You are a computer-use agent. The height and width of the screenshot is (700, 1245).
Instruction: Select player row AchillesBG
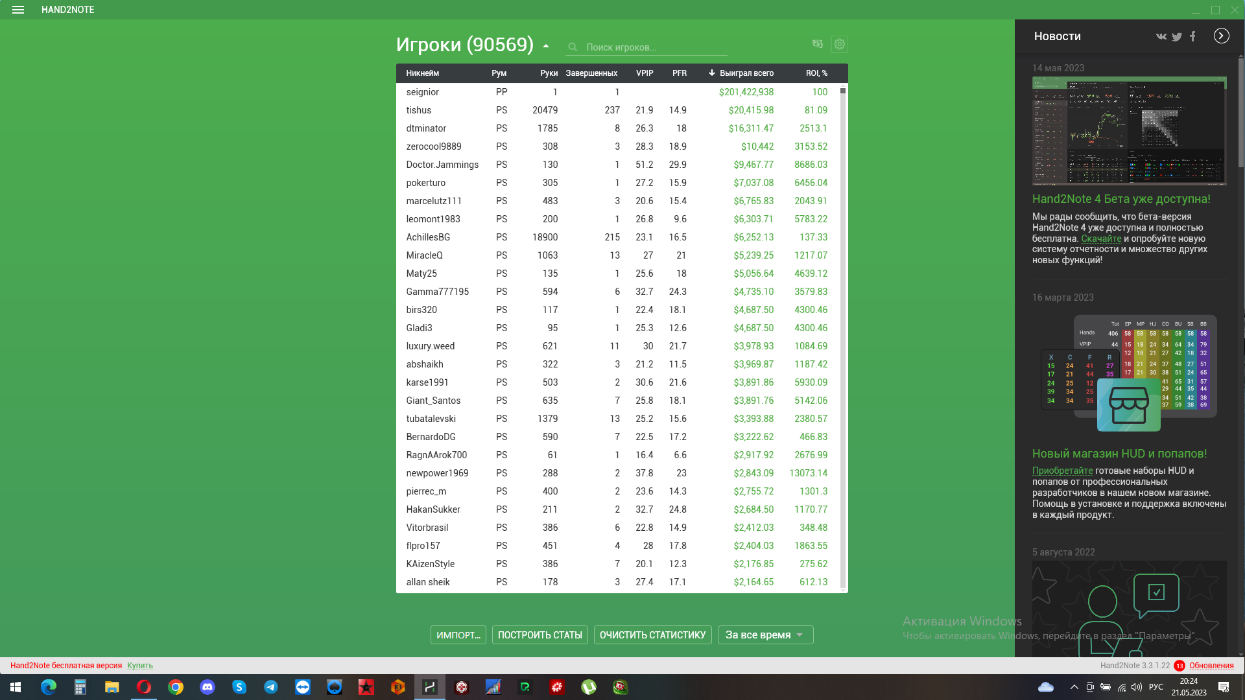point(617,237)
